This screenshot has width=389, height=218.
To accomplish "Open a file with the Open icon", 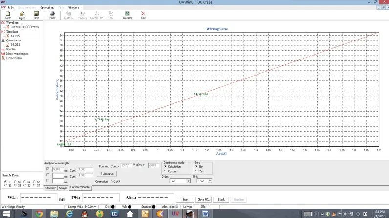I will (22, 14).
